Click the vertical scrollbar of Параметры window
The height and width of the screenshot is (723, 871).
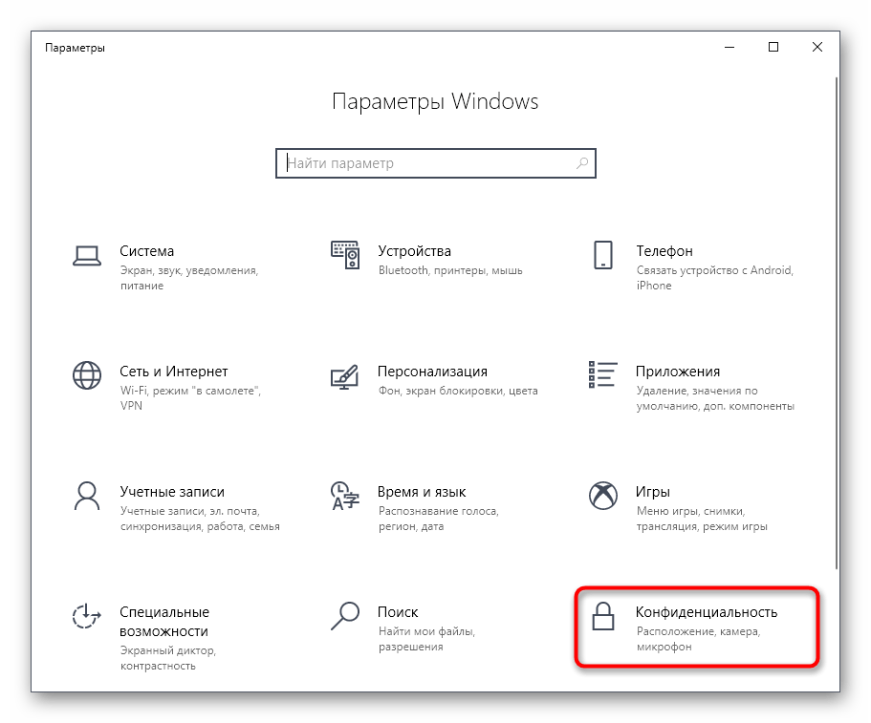click(837, 322)
